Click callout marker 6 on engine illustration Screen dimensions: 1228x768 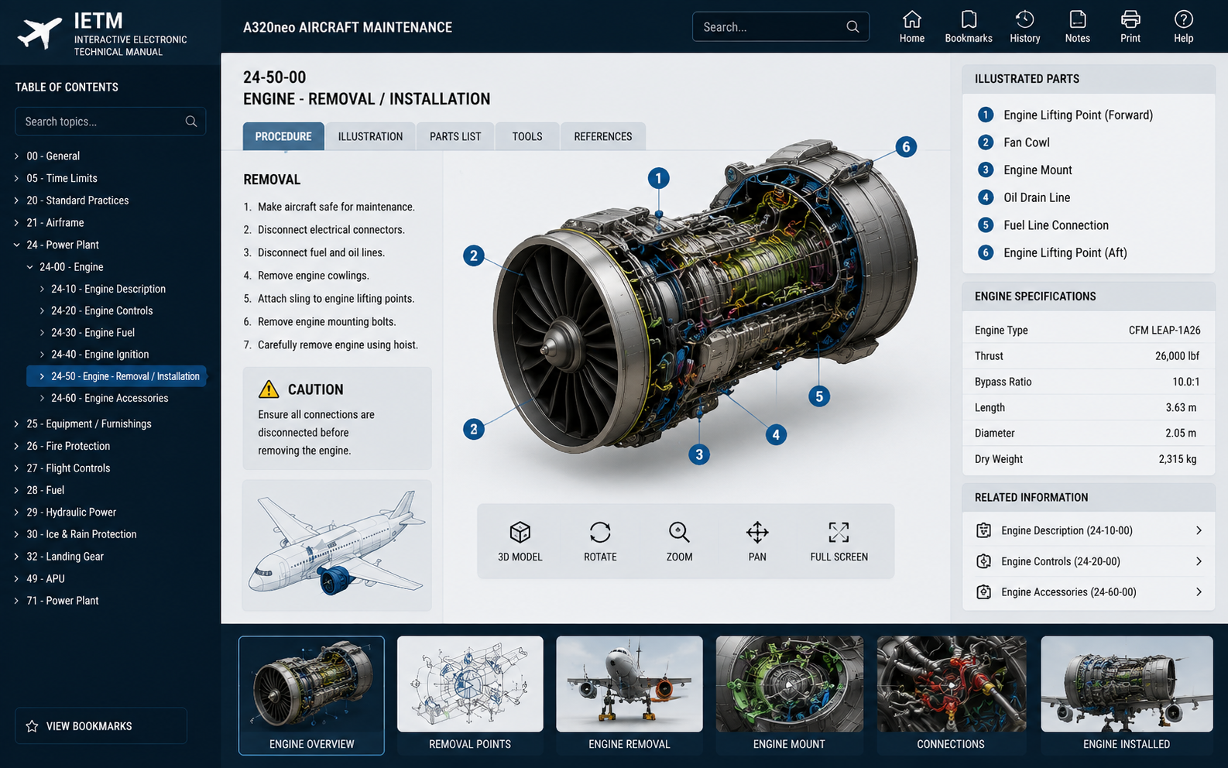(x=906, y=147)
